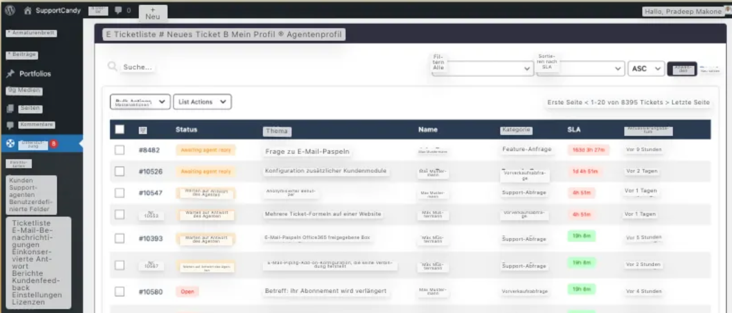Click the red SLA badge of ticket #8482
The height and width of the screenshot is (313, 732).
click(588, 150)
